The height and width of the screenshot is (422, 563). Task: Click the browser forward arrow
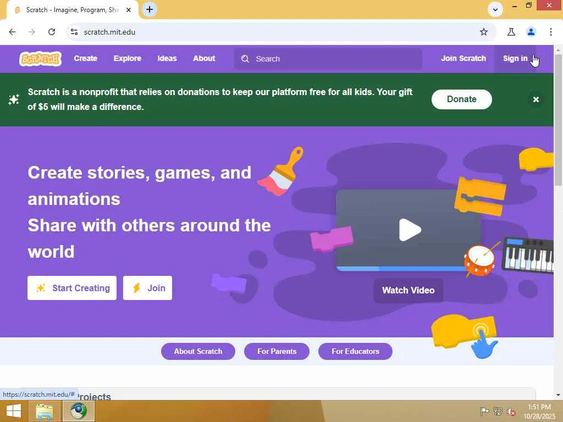32,32
